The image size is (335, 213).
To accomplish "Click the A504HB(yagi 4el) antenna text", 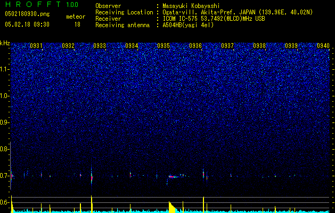I will click(x=188, y=25).
